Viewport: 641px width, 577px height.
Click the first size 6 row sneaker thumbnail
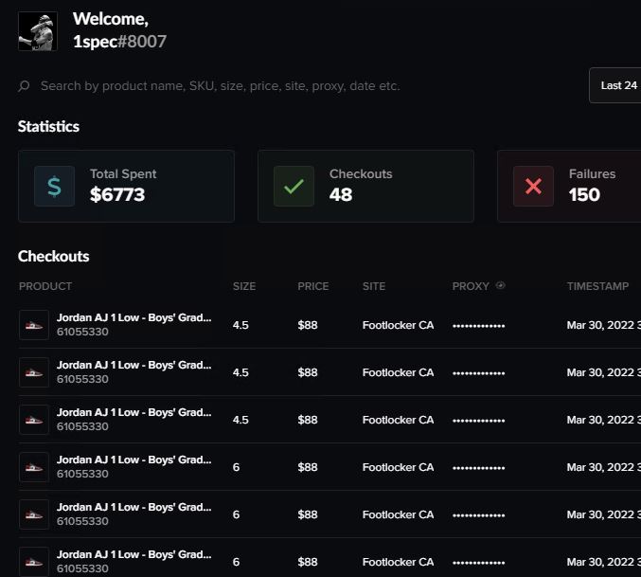click(x=34, y=467)
